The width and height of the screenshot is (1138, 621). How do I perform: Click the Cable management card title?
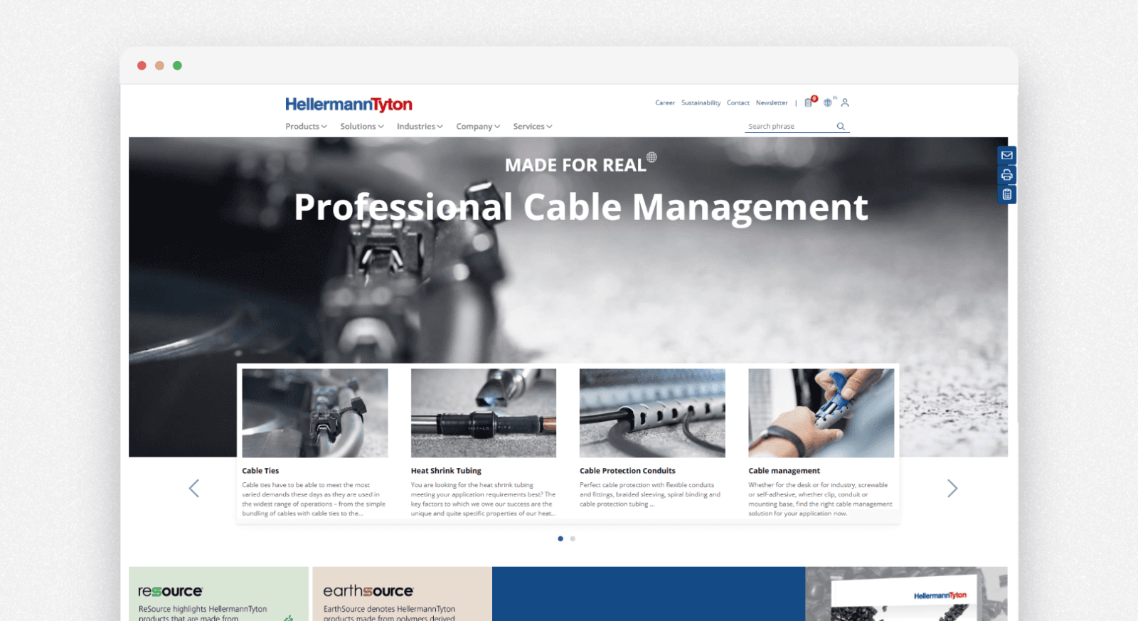tap(784, 470)
